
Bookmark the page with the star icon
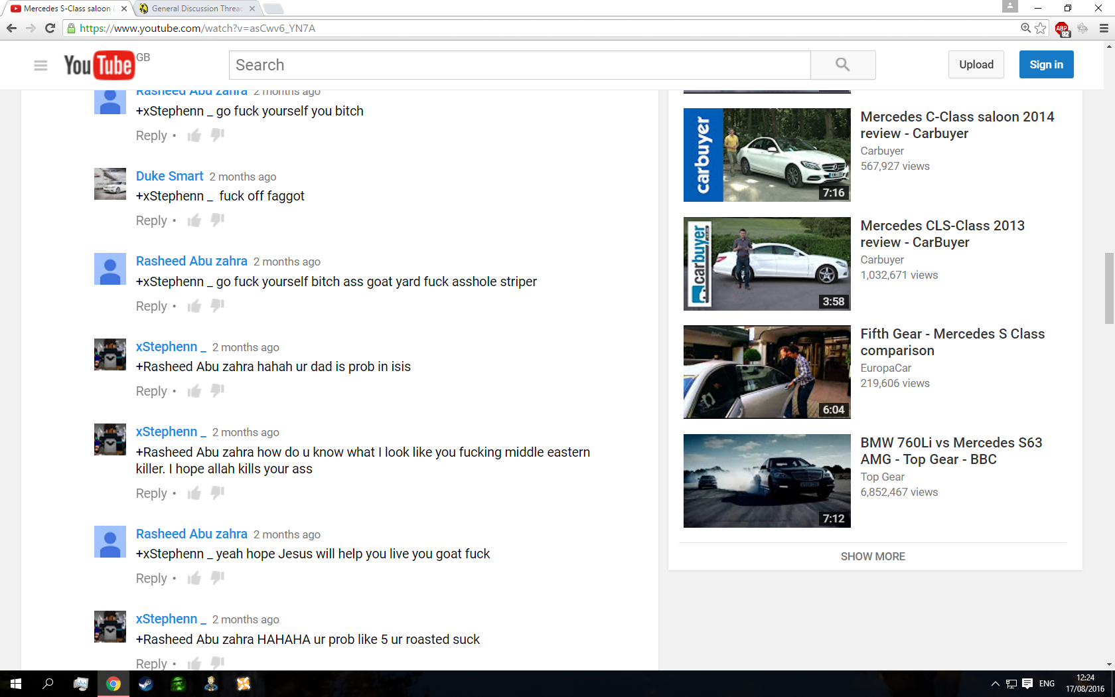pos(1041,28)
